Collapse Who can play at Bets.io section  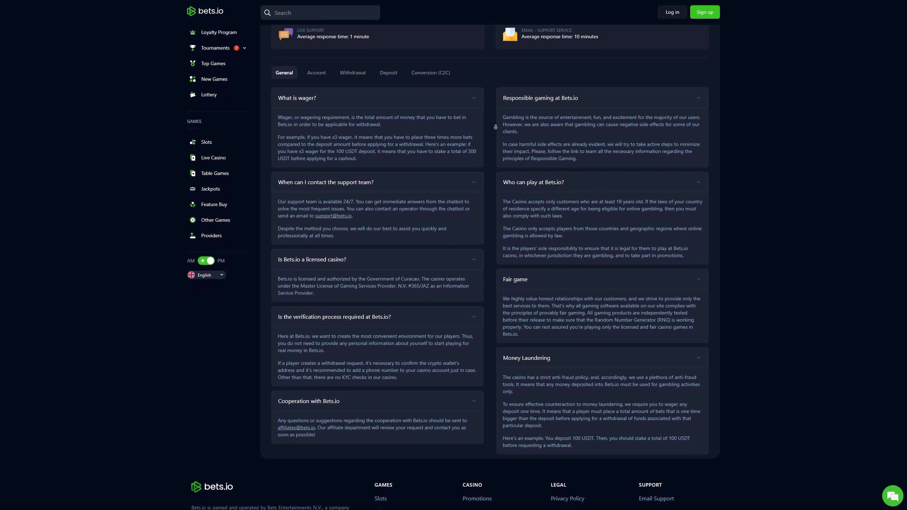click(x=699, y=182)
